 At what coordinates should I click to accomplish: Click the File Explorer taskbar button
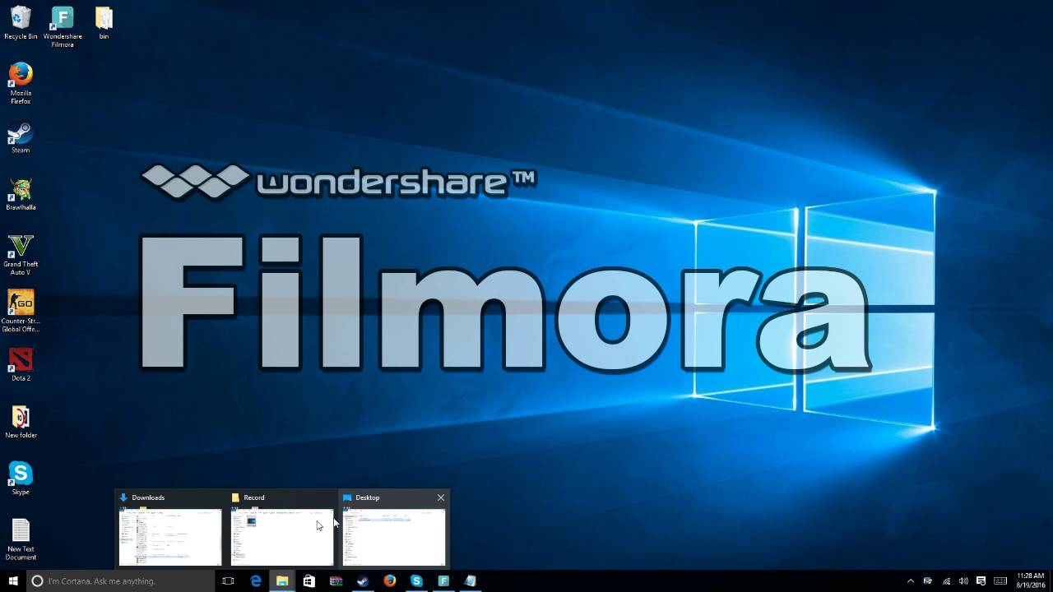[x=282, y=580]
